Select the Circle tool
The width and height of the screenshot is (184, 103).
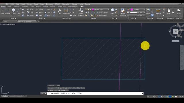(x=14, y=11)
